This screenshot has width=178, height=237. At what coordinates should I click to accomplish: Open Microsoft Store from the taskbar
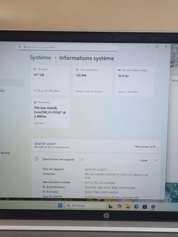(145, 206)
